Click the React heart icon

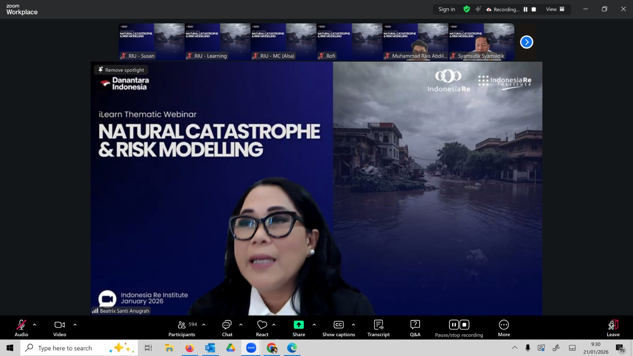(262, 328)
